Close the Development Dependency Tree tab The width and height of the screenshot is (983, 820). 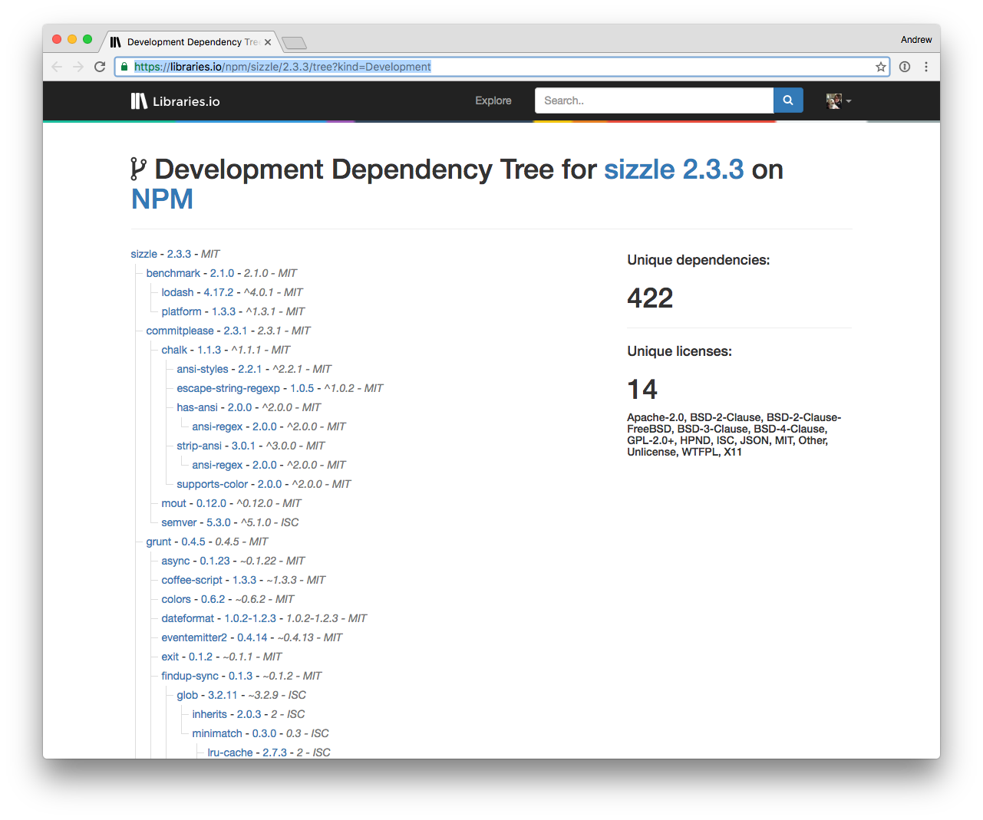[x=268, y=42]
